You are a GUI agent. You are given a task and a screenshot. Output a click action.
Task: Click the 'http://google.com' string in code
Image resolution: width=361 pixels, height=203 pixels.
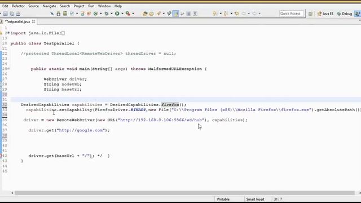click(x=81, y=130)
